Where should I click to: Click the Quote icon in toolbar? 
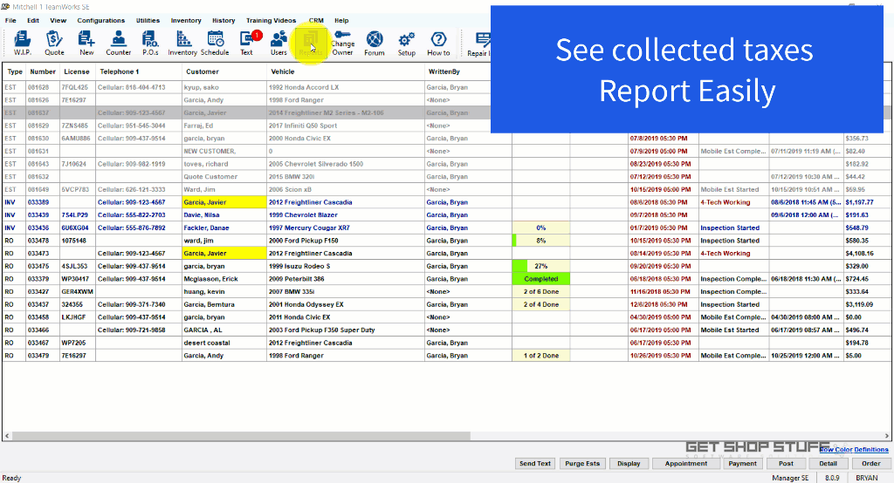pos(54,41)
